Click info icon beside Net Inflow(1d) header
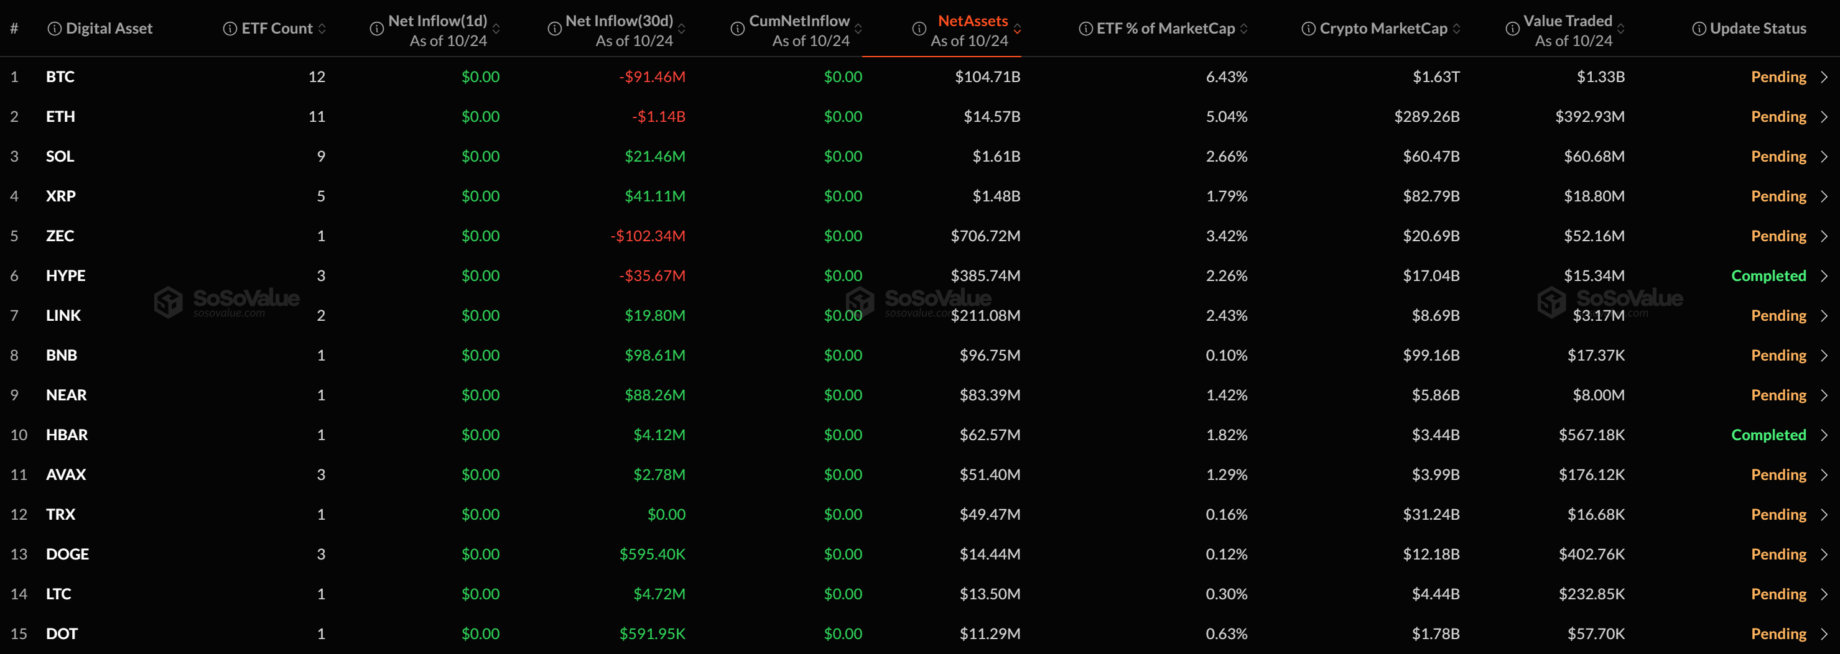Screen dimensions: 1840x654 [376, 29]
